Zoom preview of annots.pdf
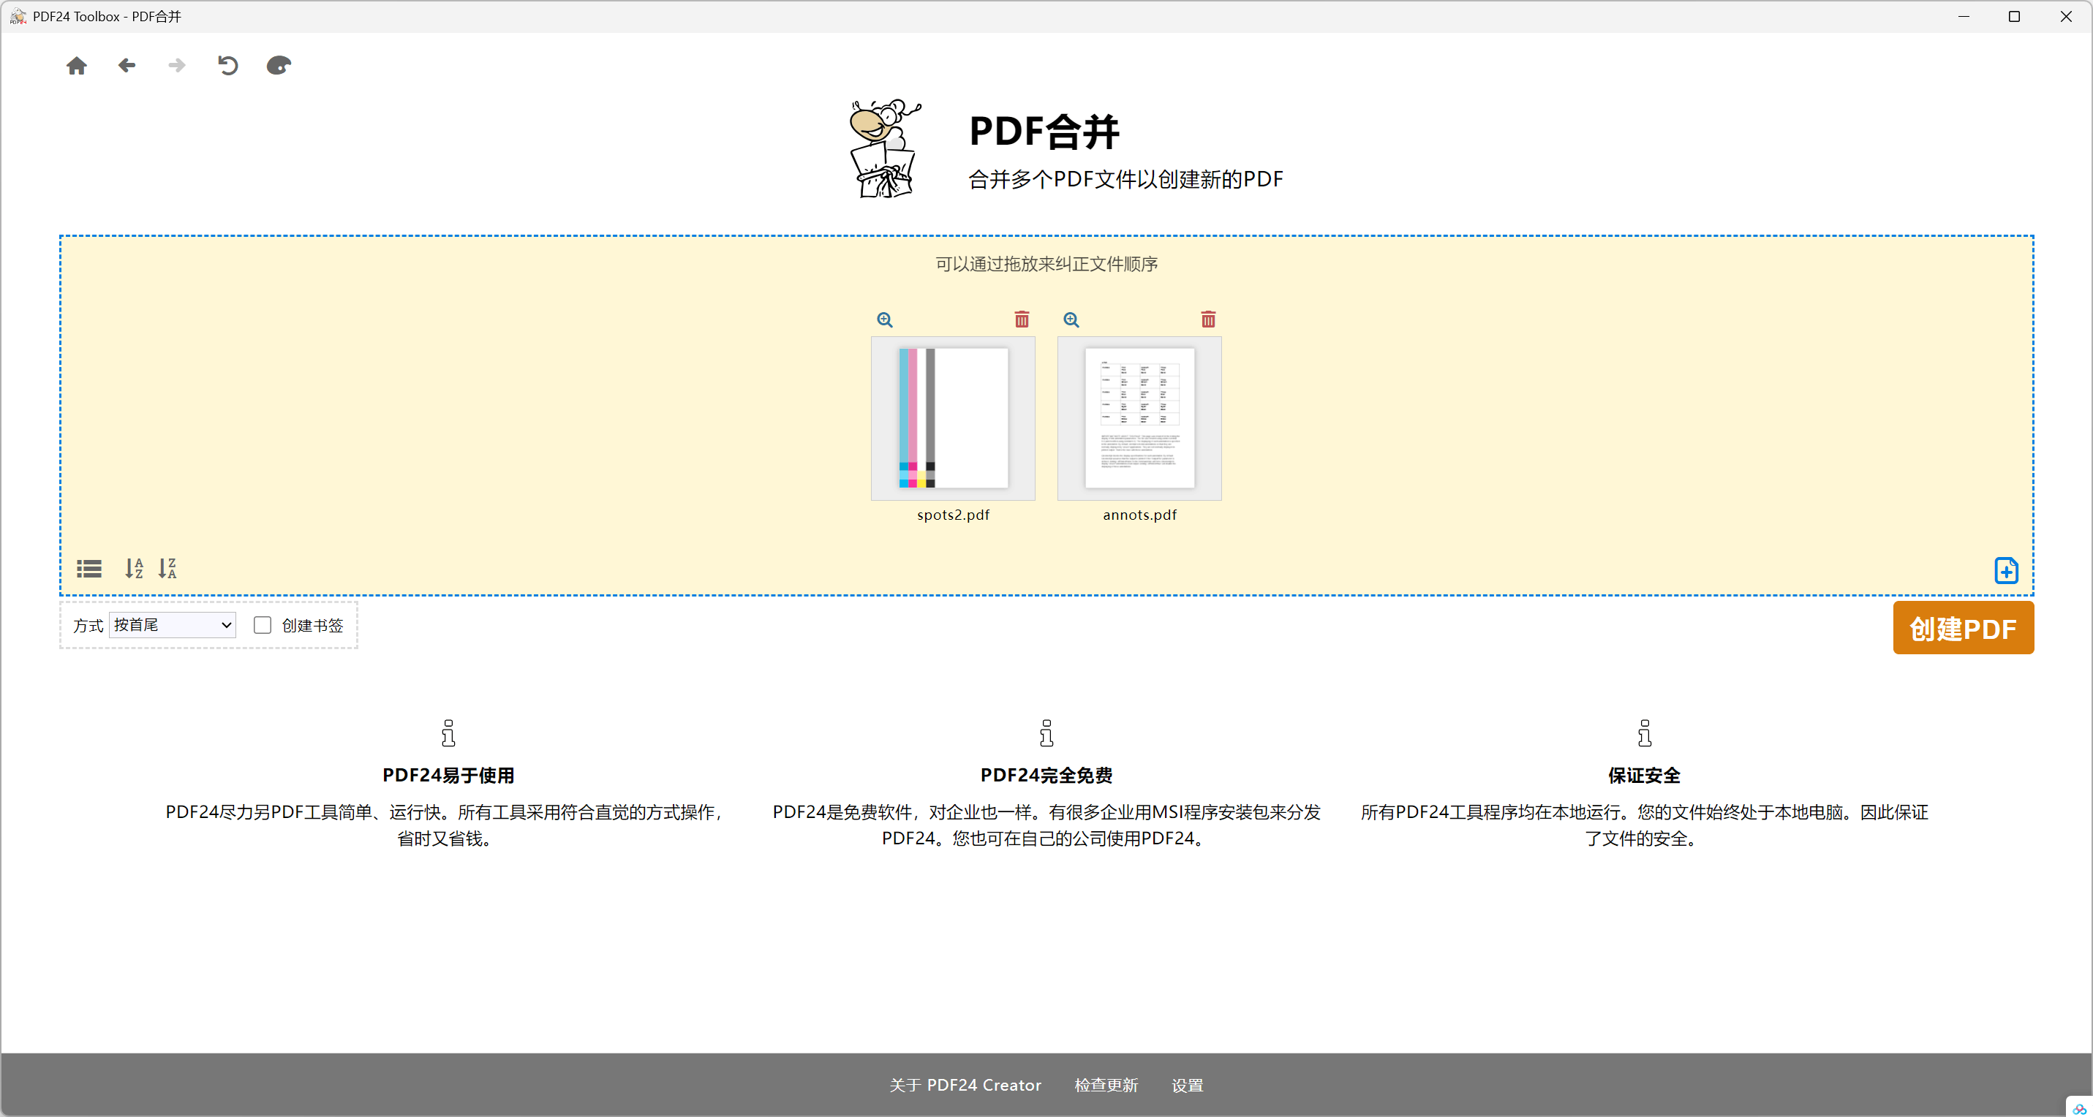 click(1071, 320)
